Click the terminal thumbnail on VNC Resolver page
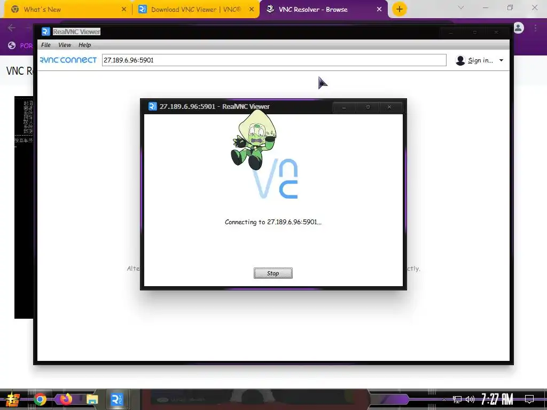547x410 pixels. coord(24,207)
